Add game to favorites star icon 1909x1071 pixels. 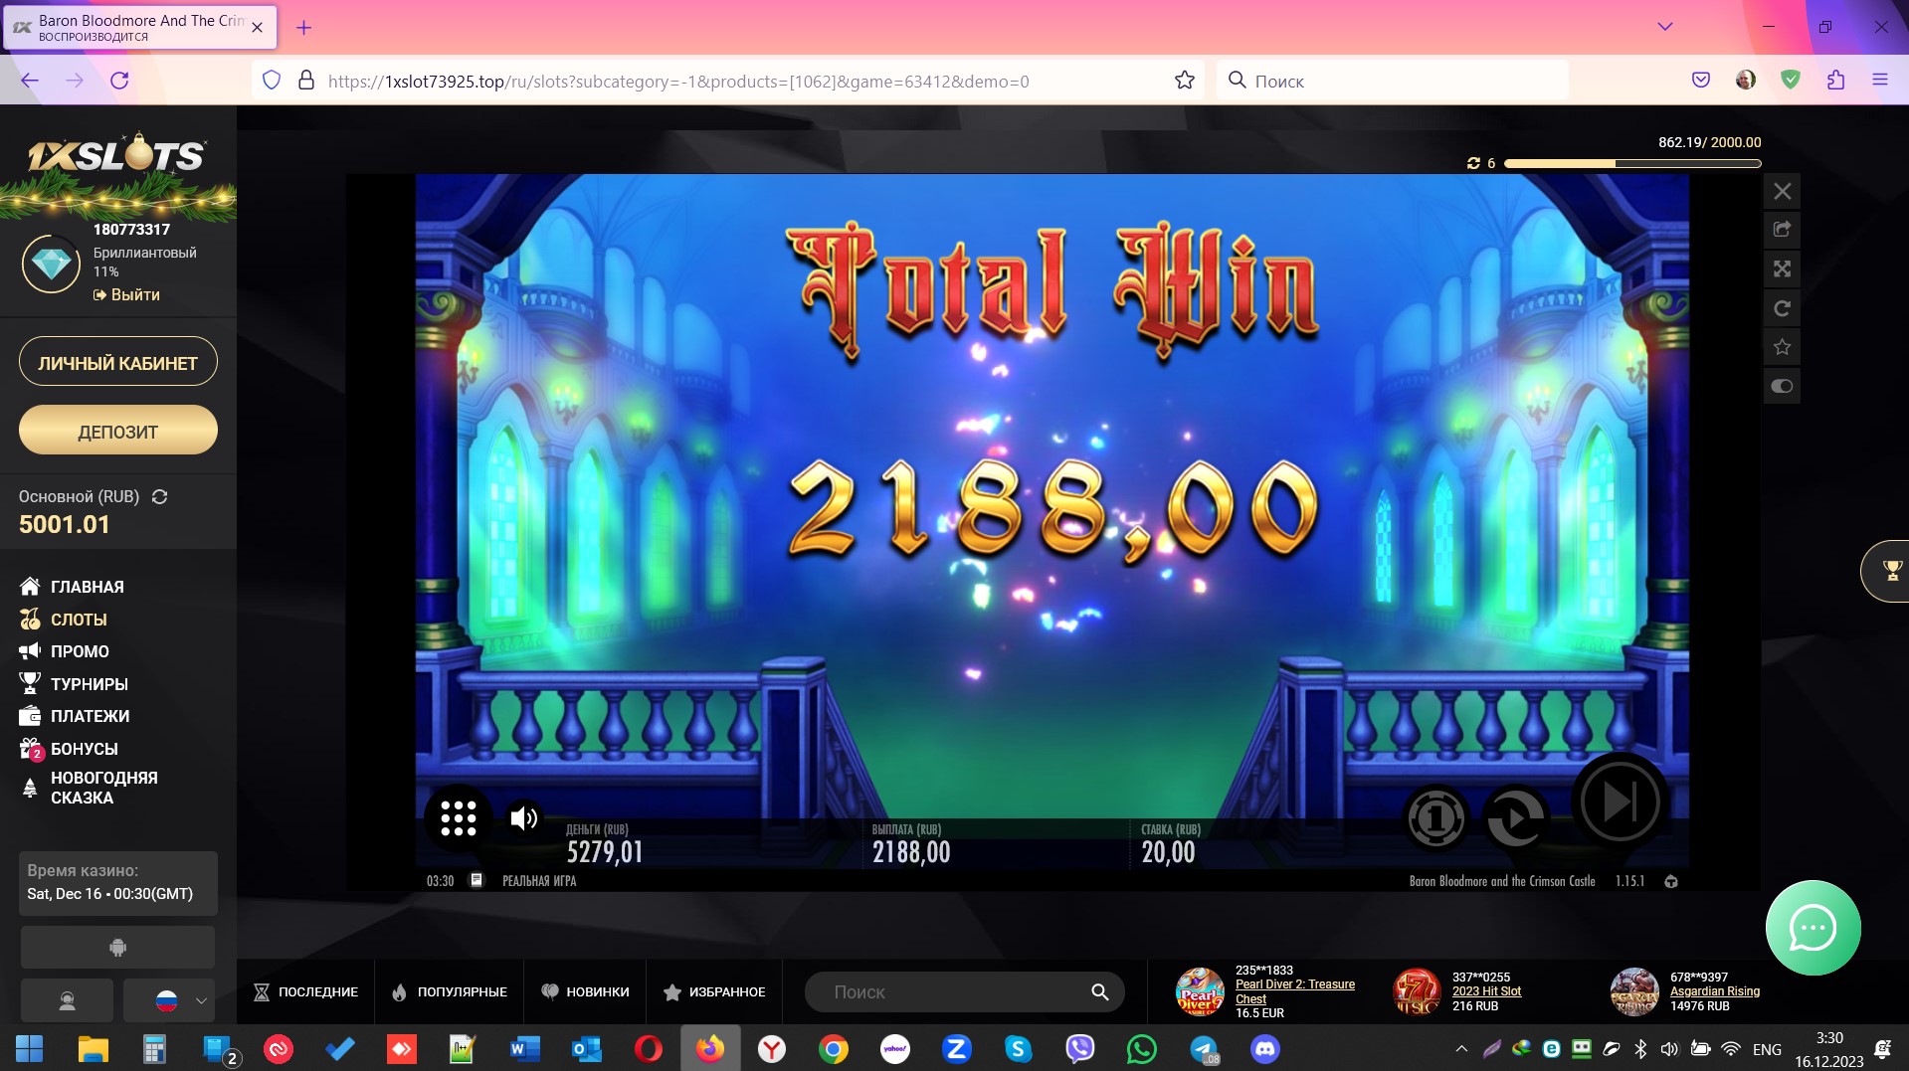pos(1782,347)
